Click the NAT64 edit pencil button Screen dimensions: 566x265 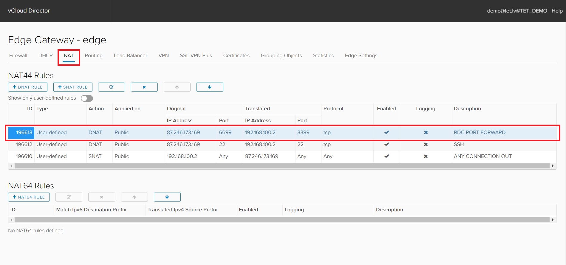[x=69, y=197]
